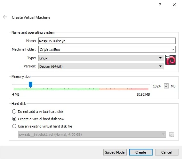Click the Cancel button
This screenshot has height=159, width=182.
point(167,152)
